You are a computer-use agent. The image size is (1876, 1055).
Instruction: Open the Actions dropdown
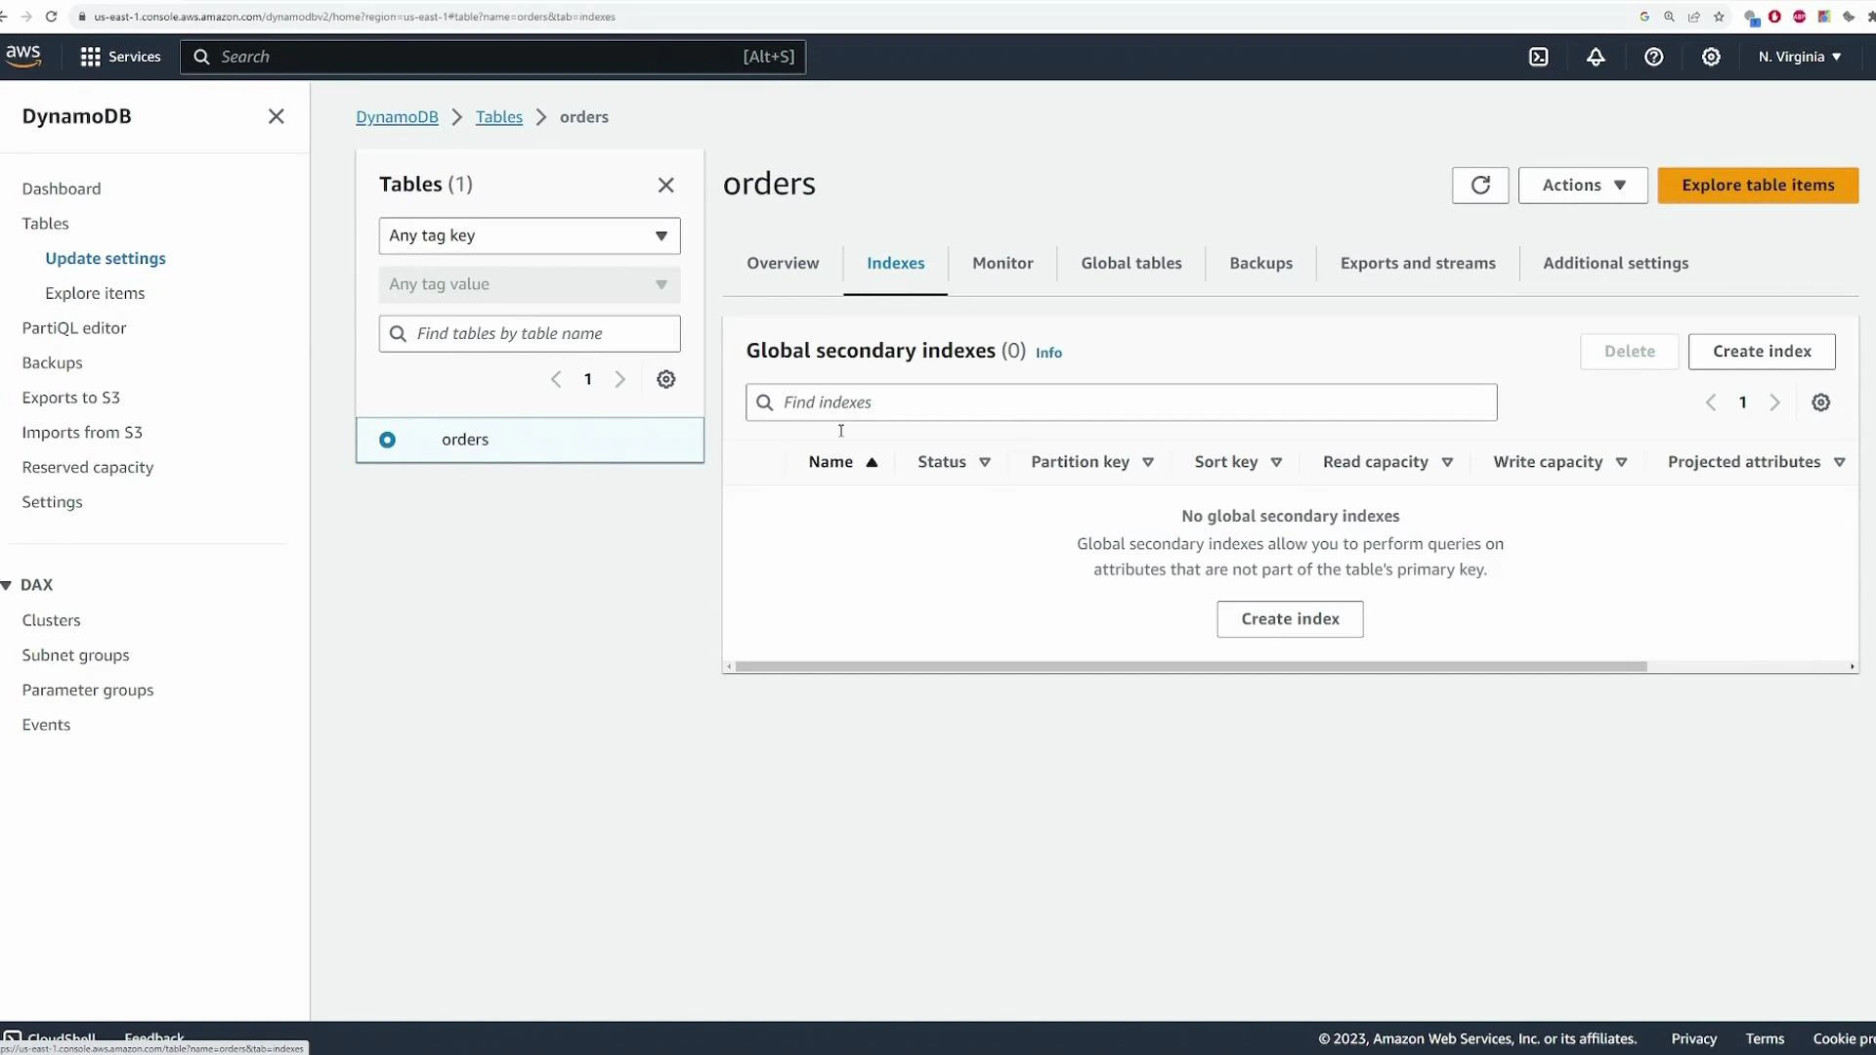1582,185
